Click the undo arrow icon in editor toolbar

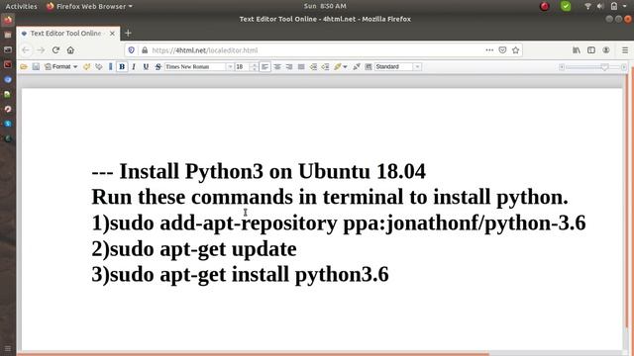[x=86, y=66]
